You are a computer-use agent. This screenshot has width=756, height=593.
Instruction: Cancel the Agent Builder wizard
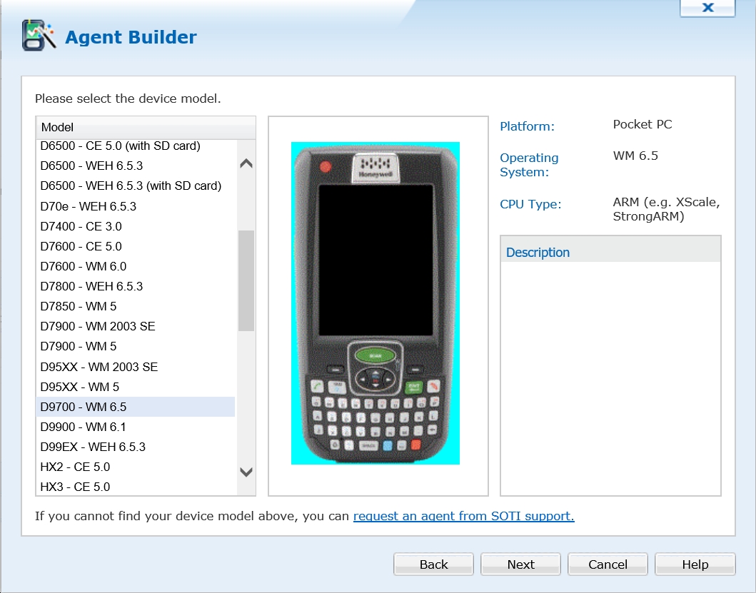pos(608,564)
